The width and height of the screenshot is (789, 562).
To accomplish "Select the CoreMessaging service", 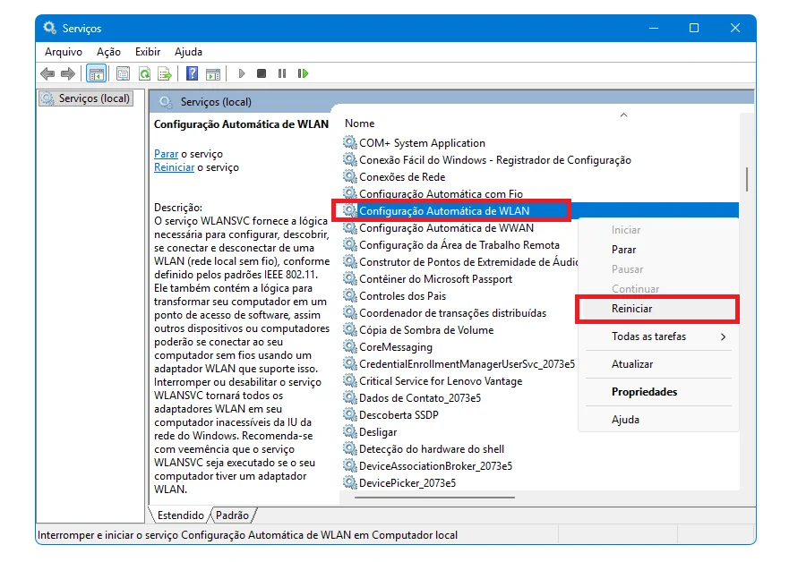I will [396, 347].
